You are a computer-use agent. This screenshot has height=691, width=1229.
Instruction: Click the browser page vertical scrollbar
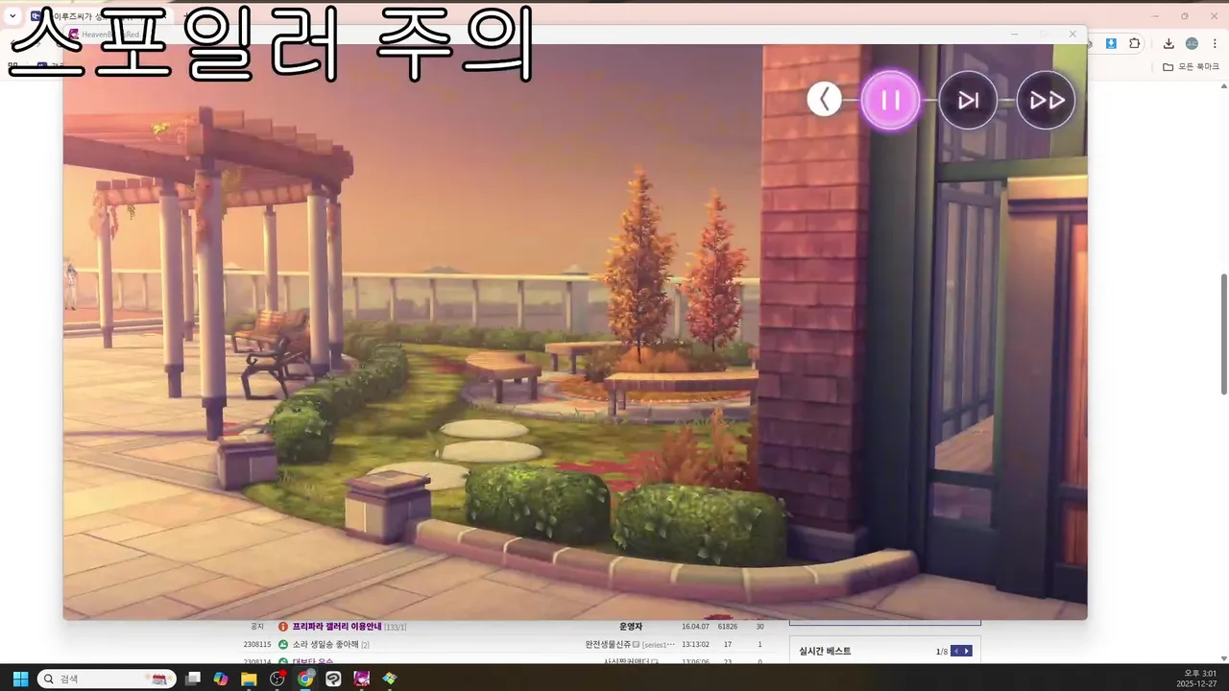(x=1223, y=333)
